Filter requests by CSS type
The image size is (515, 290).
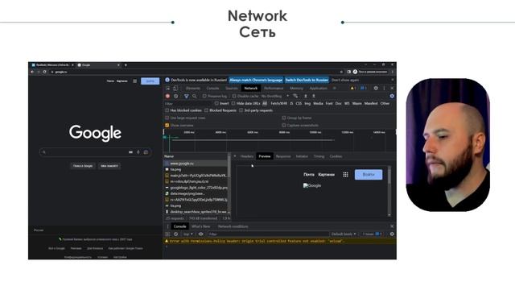(299, 103)
